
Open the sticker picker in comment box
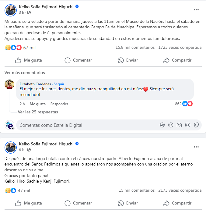tap(196, 125)
